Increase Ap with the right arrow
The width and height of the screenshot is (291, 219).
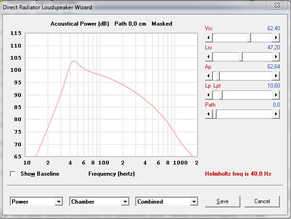[276, 76]
